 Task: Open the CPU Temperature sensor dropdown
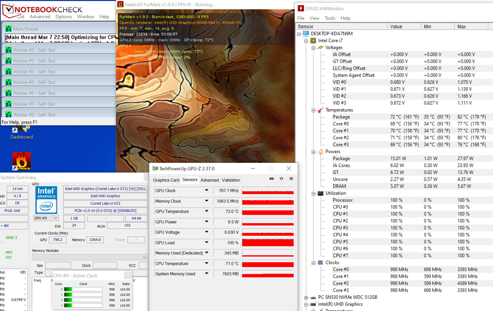(x=207, y=263)
